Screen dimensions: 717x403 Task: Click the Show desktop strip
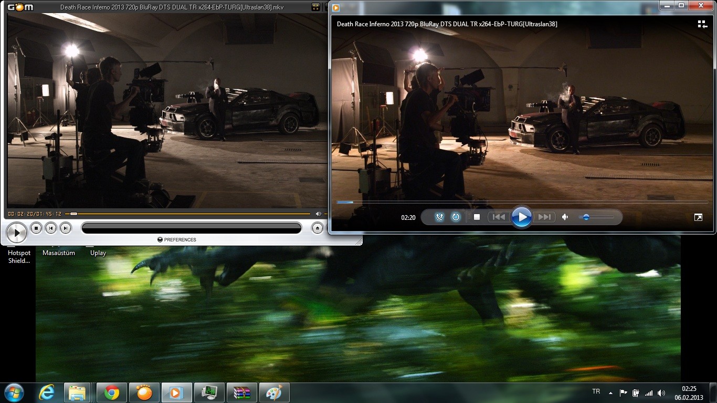click(713, 393)
